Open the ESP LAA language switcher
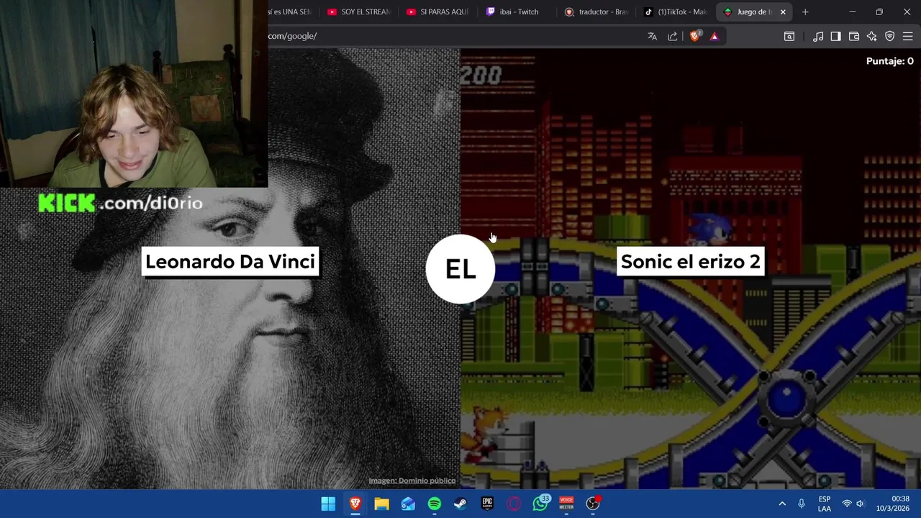 (x=824, y=504)
